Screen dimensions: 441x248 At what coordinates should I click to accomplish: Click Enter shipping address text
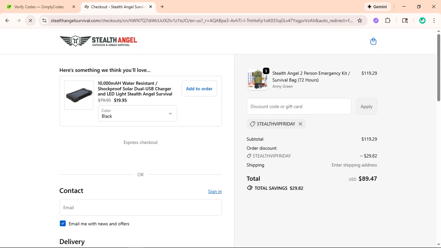click(x=354, y=165)
